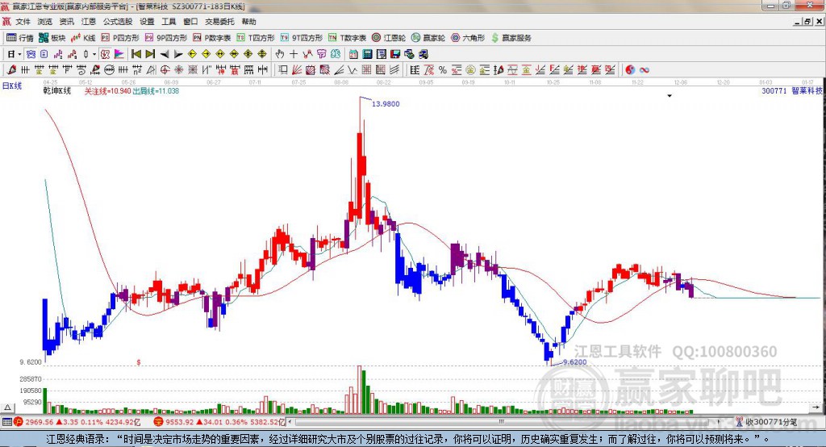The height and width of the screenshot is (447, 826).
Task: Select the percent % tool
Action: point(443,69)
